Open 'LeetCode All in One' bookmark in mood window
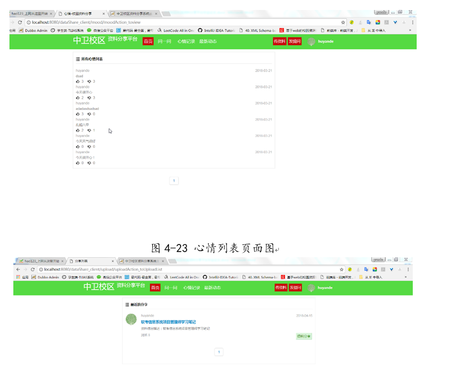Image resolution: width=460 pixels, height=380 pixels. click(x=176, y=30)
